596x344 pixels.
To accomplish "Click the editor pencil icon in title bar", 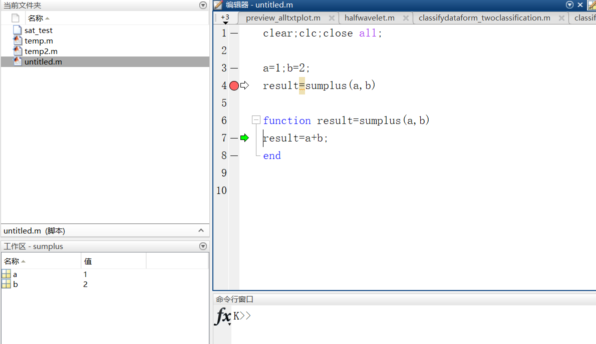I will (218, 5).
